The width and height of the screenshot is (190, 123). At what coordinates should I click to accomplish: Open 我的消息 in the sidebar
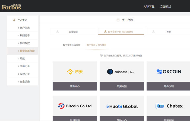pyautogui.click(x=23, y=35)
